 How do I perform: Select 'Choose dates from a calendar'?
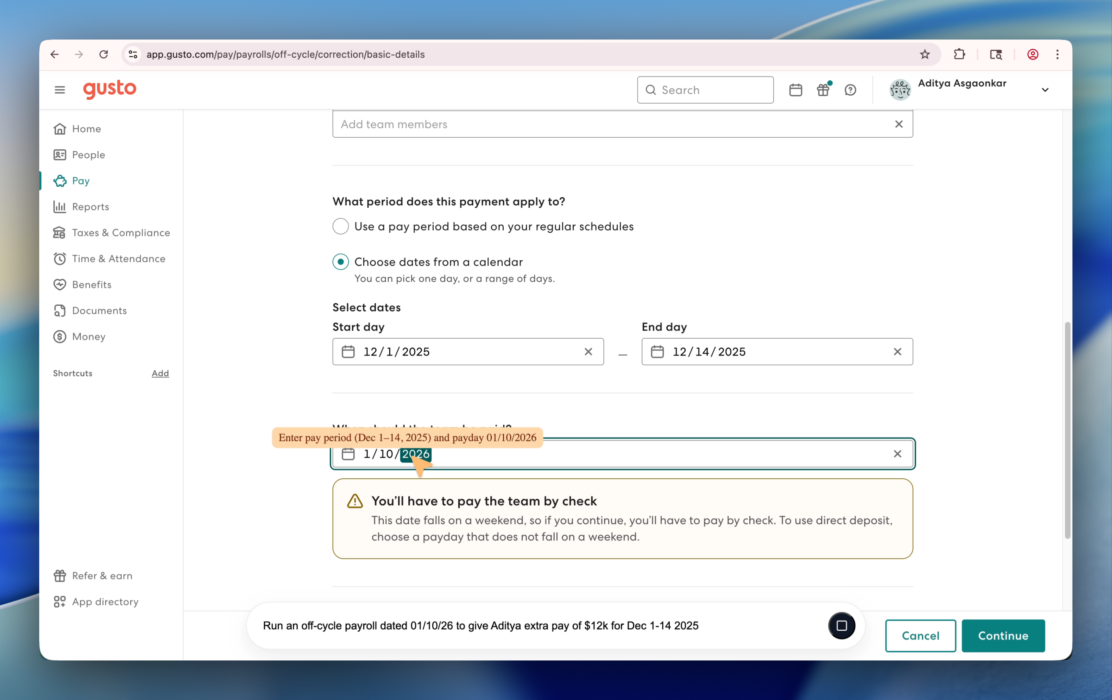(340, 261)
